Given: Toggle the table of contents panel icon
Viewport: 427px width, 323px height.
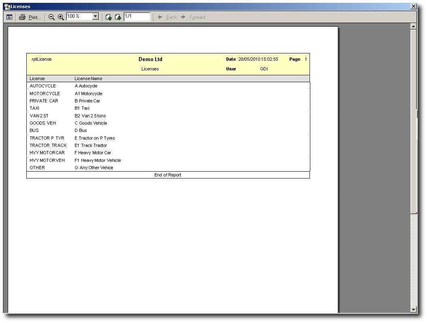Looking at the screenshot, I should coord(9,17).
